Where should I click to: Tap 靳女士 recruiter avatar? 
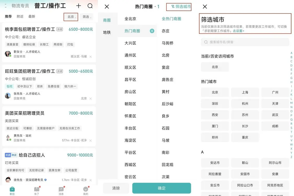[8, 54]
